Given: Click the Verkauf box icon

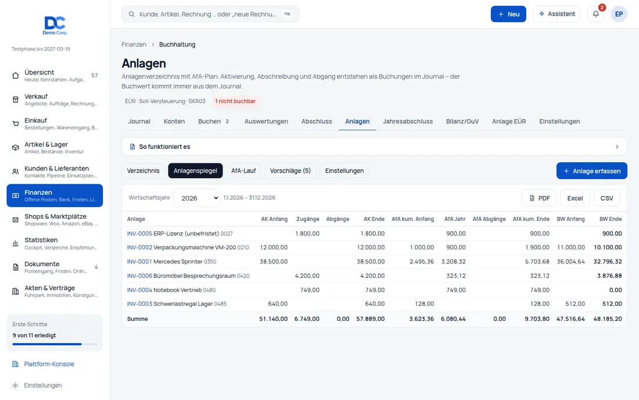Looking at the screenshot, I should [x=16, y=99].
